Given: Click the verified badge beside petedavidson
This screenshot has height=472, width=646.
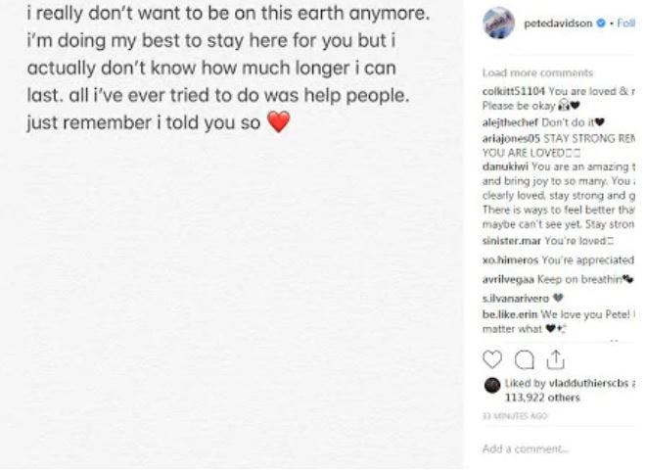Looking at the screenshot, I should pos(600,22).
